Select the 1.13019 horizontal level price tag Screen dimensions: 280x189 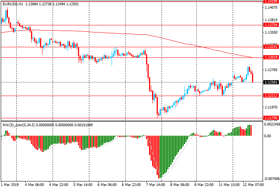[x=271, y=57]
